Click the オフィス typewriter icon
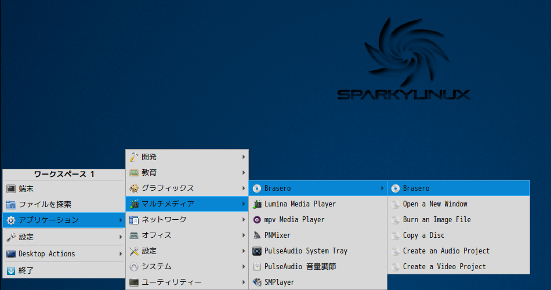The image size is (551, 290). tap(134, 235)
